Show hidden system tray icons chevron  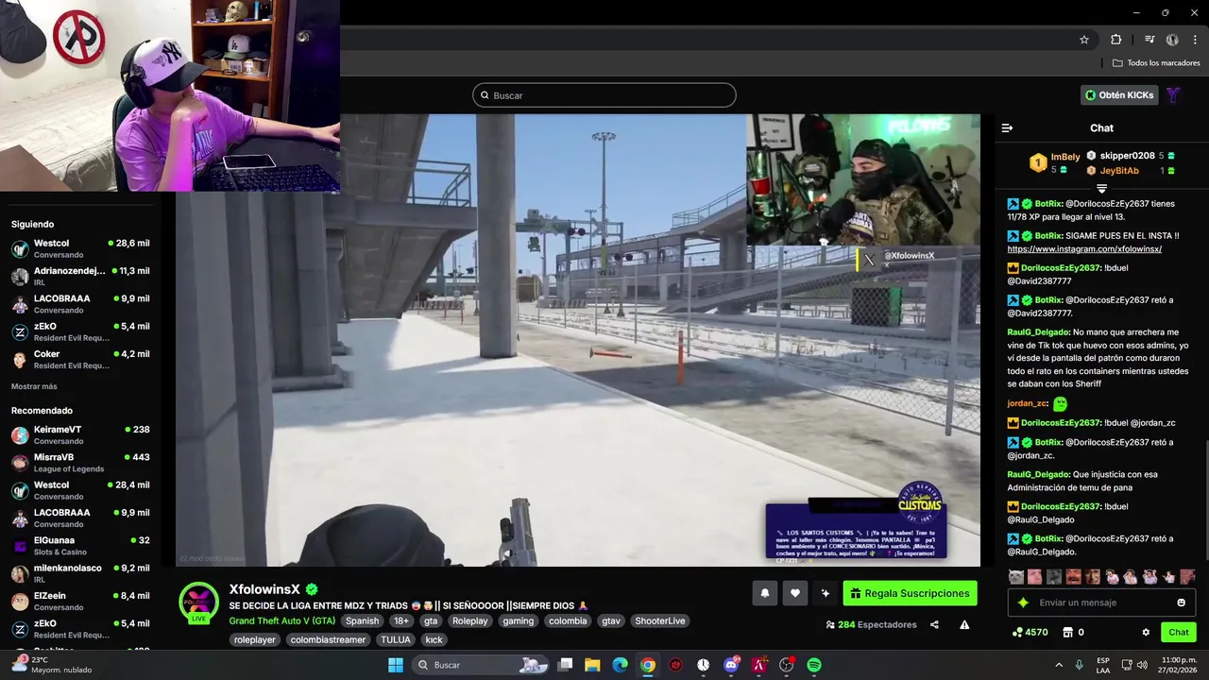tap(1058, 665)
